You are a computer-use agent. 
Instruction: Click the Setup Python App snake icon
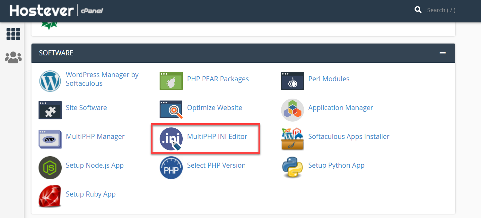coord(292,168)
